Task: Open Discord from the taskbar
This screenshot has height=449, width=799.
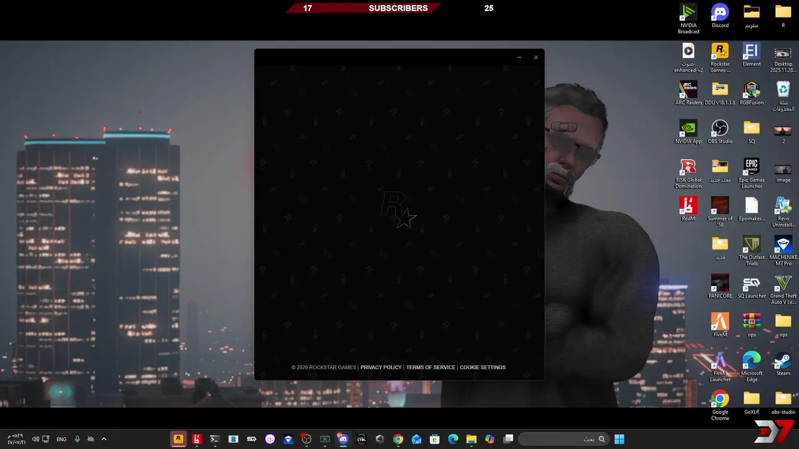Action: pyautogui.click(x=343, y=439)
